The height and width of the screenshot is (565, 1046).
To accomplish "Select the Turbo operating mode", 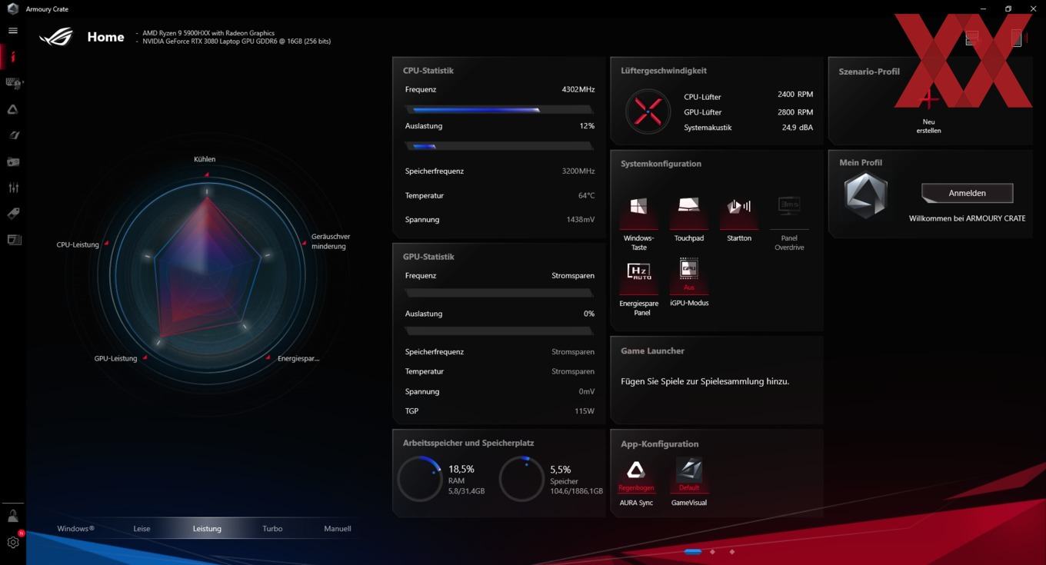I will [272, 529].
